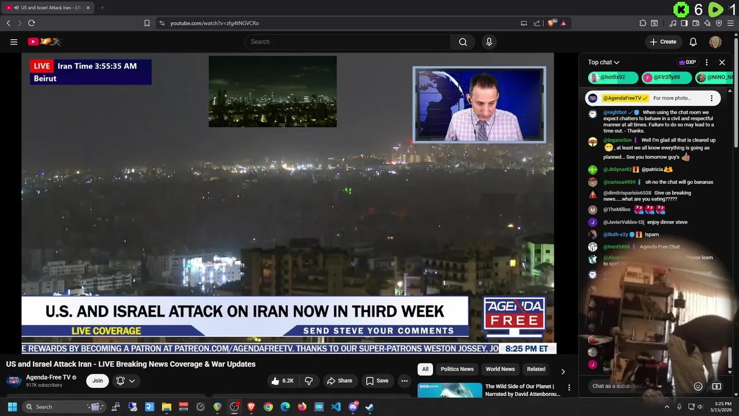Screen dimensions: 739x416
Task: Toggle the browser sidebar panel icon
Action: point(684,23)
